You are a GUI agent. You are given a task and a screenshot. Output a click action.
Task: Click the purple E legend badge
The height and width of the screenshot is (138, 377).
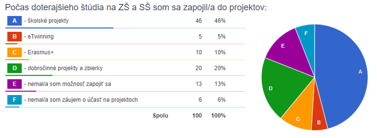pos(14,84)
